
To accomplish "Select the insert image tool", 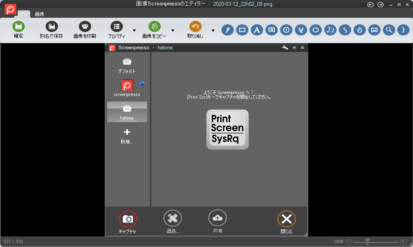I will click(374, 30).
